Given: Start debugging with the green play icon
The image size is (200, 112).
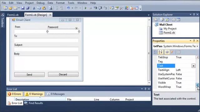Looking at the screenshot, I should (x=86, y=8).
